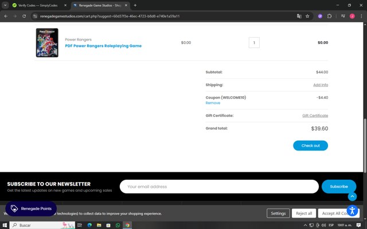The height and width of the screenshot is (229, 367).
Task: Open WhatsApp from taskbar
Action: [x=118, y=225]
